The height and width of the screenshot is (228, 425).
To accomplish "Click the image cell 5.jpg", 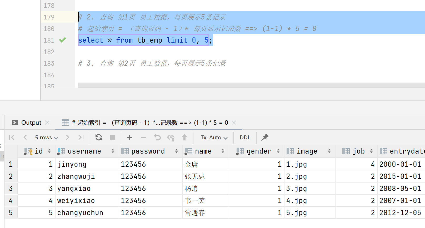I will click(x=310, y=213).
